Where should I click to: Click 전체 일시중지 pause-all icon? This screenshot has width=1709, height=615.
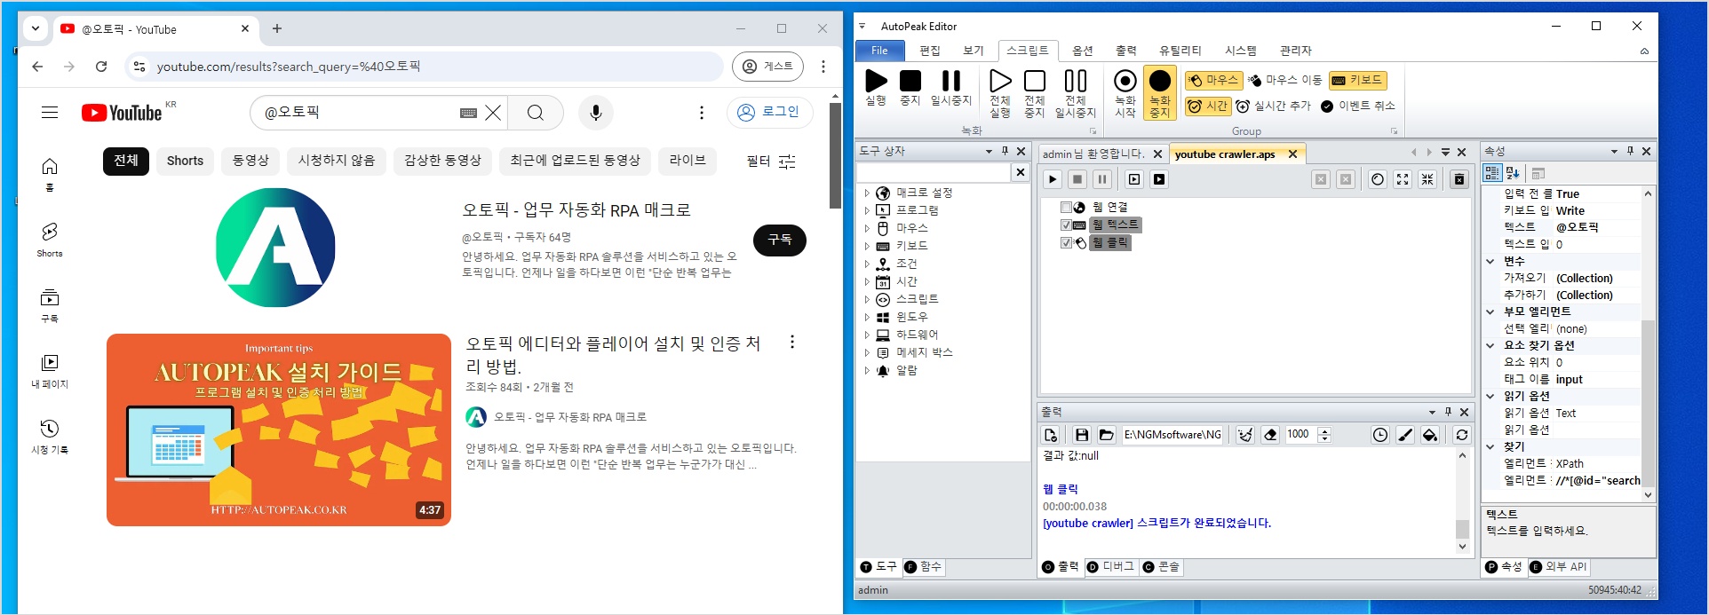(x=1075, y=92)
